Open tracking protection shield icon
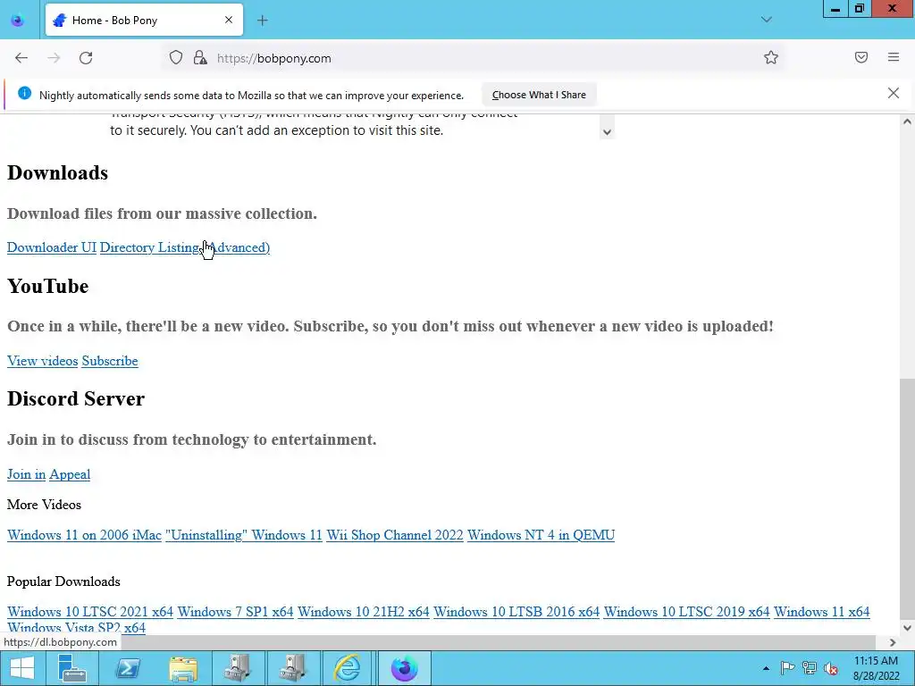 point(176,58)
